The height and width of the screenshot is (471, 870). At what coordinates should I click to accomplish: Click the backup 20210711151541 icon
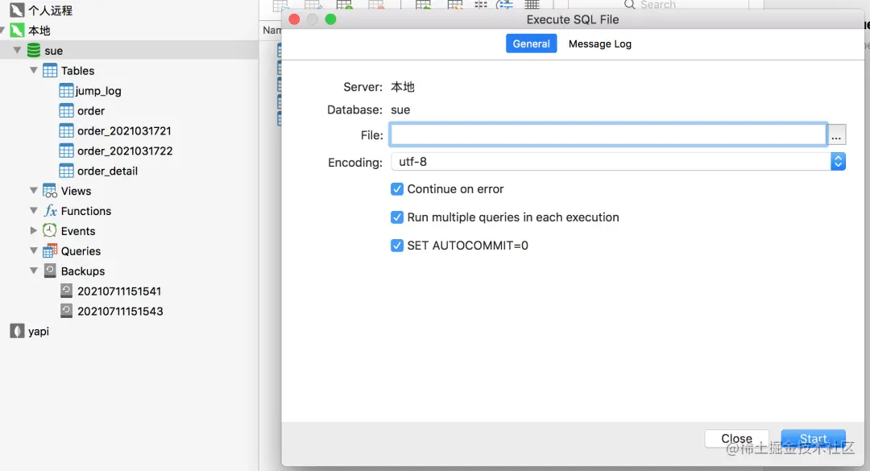pyautogui.click(x=66, y=291)
